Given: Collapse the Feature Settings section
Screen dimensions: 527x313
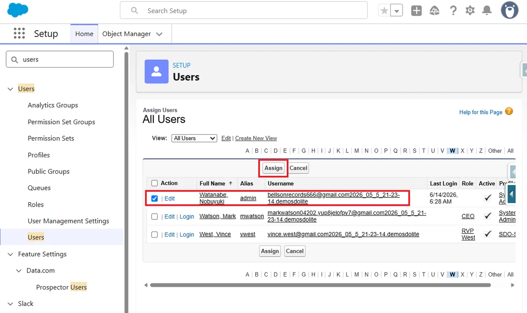Looking at the screenshot, I should (11, 254).
